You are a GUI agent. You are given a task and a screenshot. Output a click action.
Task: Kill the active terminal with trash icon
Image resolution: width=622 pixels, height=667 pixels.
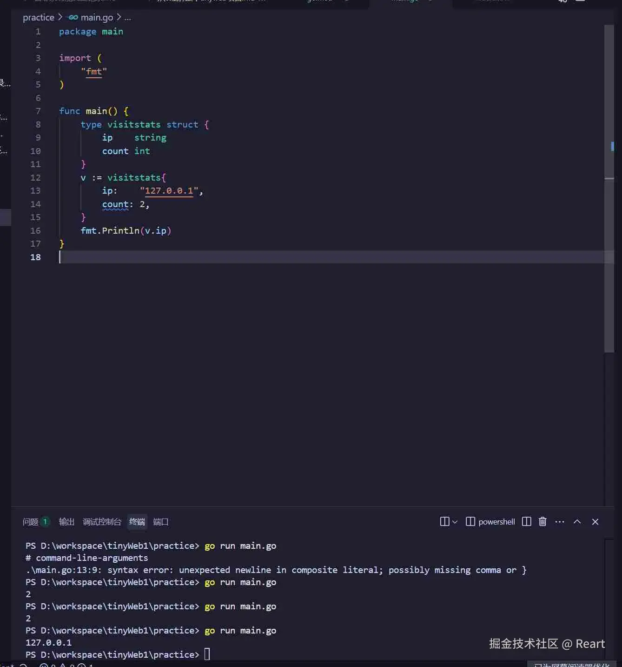[543, 522]
